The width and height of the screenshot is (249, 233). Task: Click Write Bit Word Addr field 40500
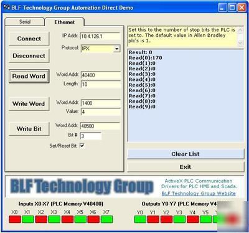click(x=100, y=126)
